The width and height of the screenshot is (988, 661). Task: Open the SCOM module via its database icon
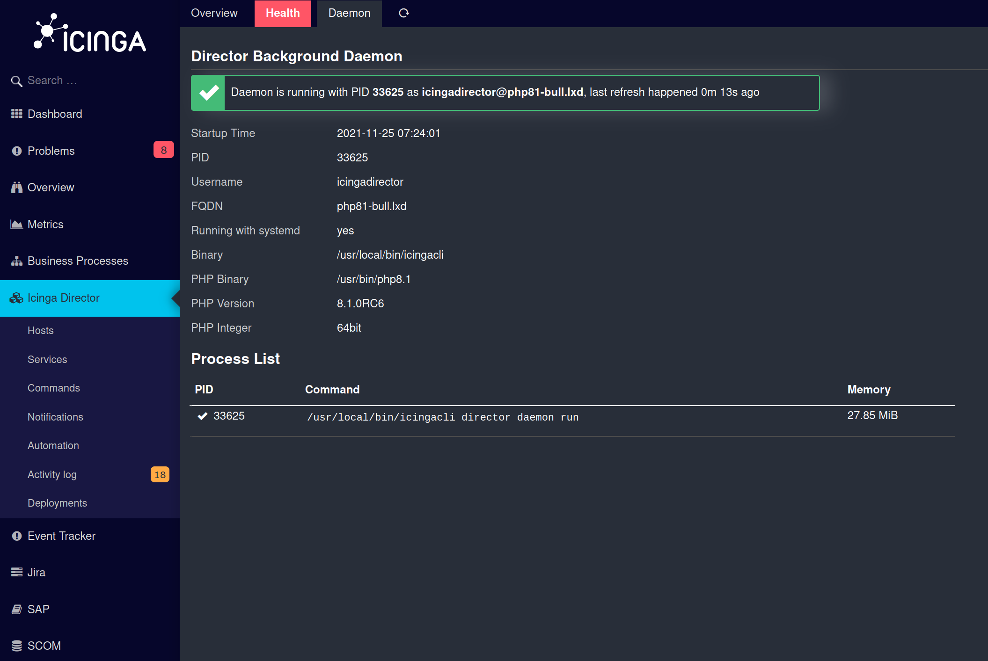tap(16, 646)
